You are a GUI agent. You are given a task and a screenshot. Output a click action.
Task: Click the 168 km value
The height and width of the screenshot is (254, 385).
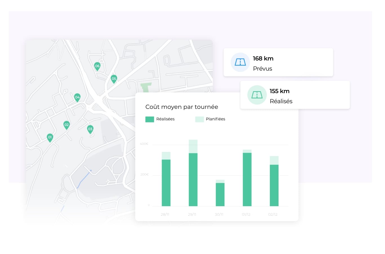[263, 59]
